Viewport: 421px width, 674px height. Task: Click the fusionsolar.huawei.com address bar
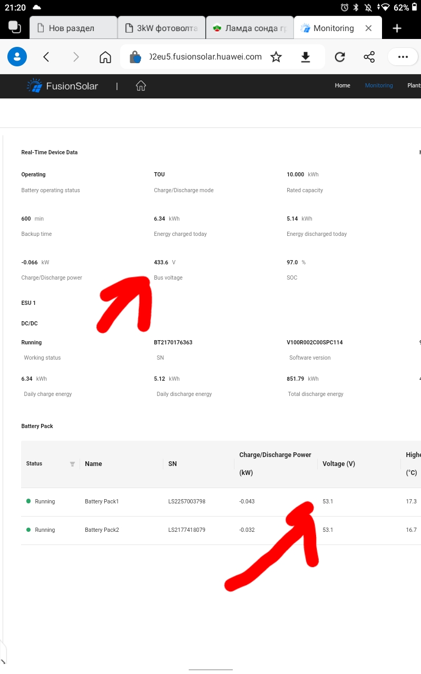205,57
